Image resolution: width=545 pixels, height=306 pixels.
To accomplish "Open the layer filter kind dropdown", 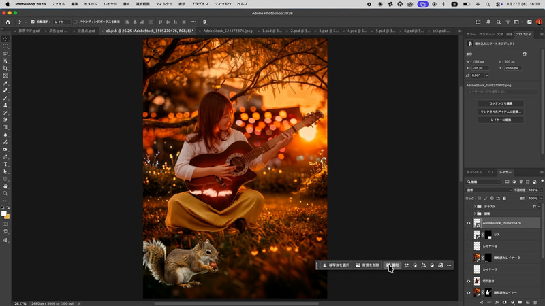I will pyautogui.click(x=484, y=182).
